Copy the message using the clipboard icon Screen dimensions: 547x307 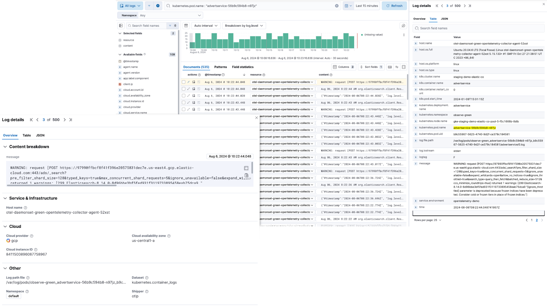246,175
